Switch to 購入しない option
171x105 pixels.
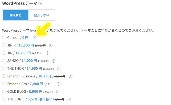point(41,15)
